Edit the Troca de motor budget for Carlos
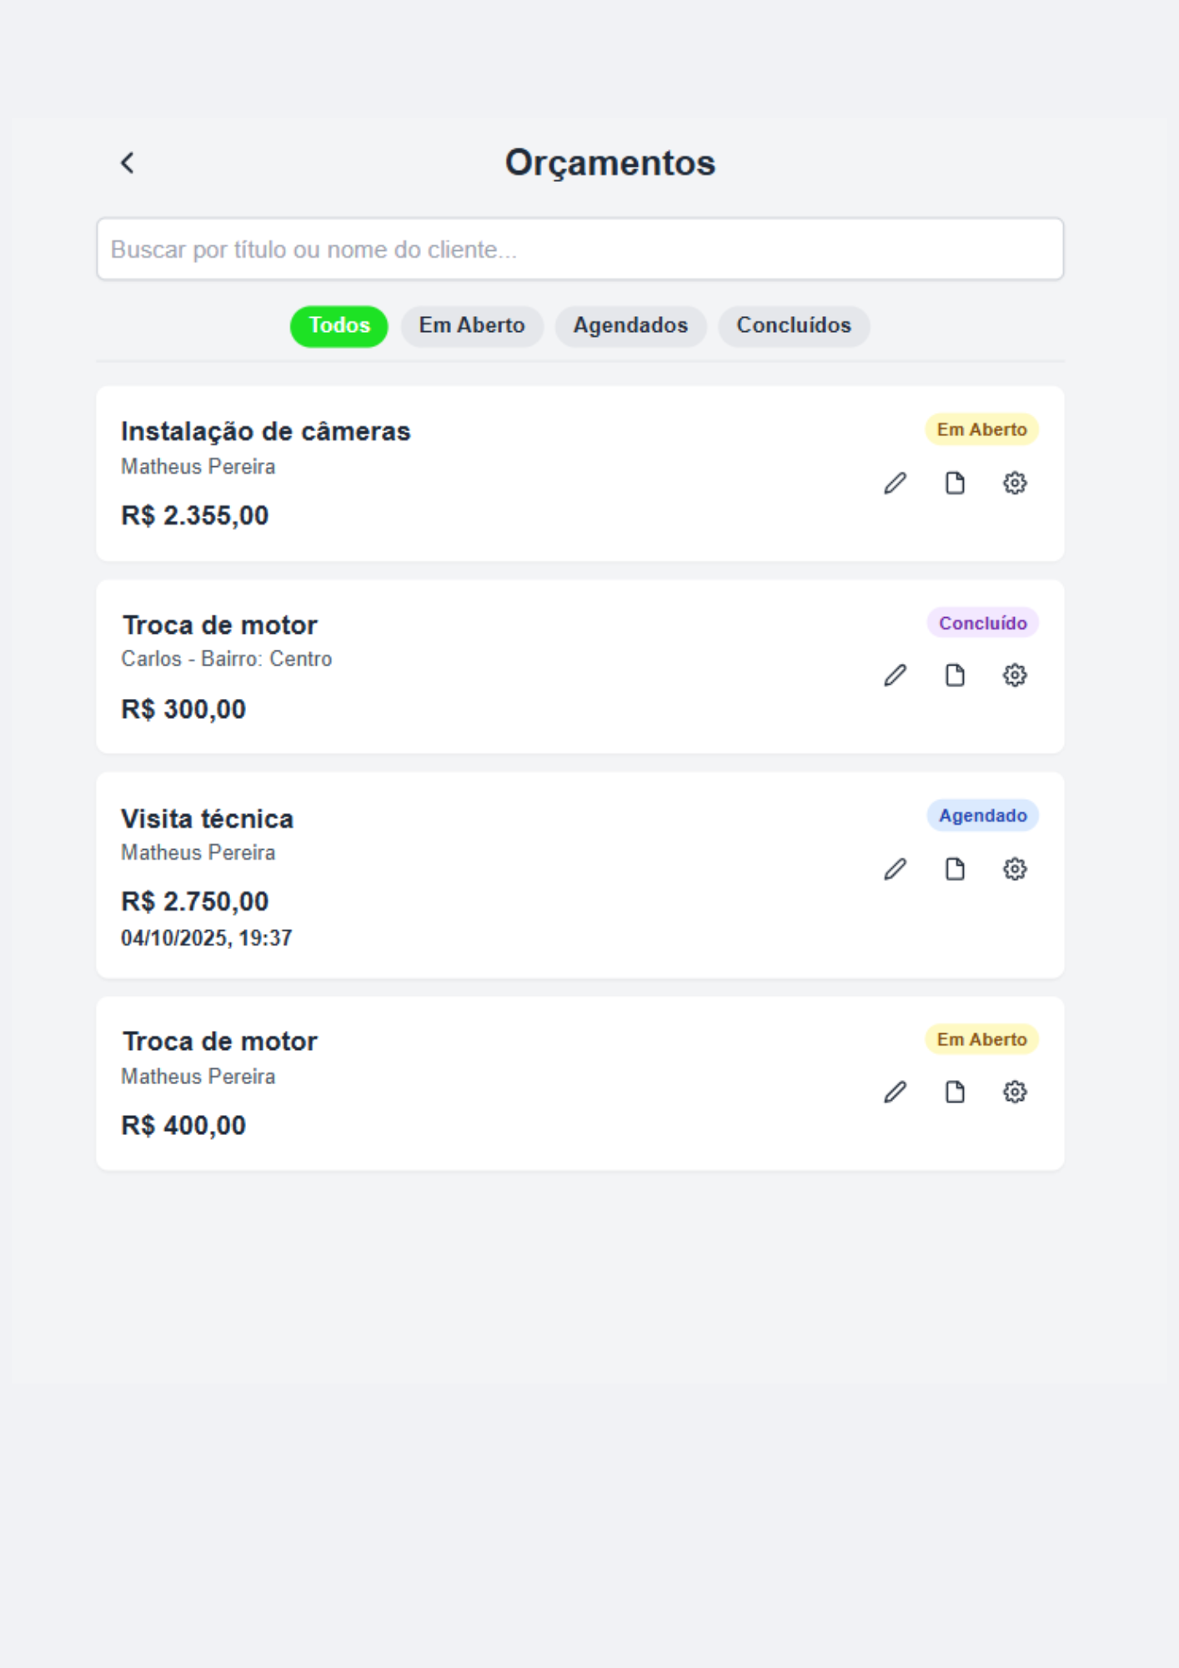Image resolution: width=1179 pixels, height=1668 pixels. coord(894,676)
